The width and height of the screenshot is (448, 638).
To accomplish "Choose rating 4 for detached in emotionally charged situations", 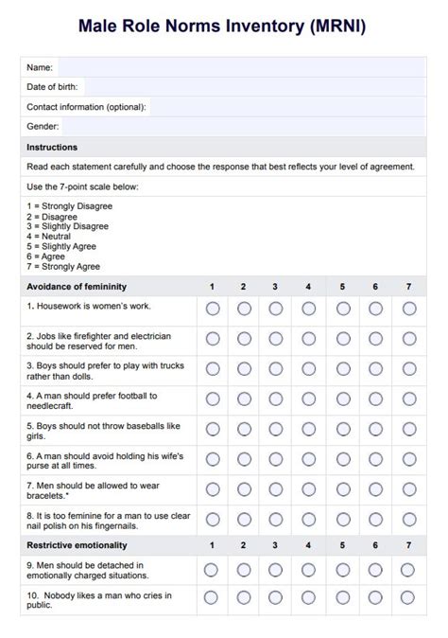I will pos(308,570).
